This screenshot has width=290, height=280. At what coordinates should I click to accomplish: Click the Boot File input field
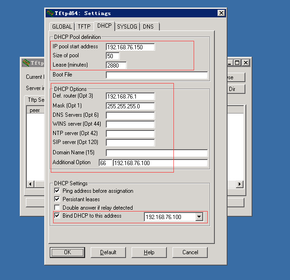point(157,75)
